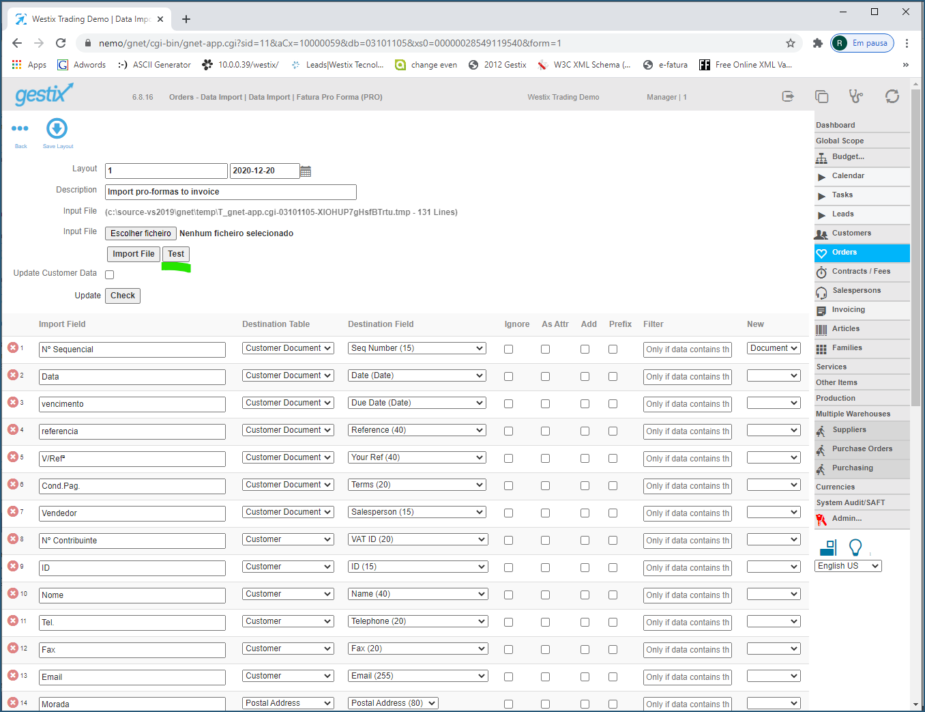Click the Import File button

[x=134, y=254]
